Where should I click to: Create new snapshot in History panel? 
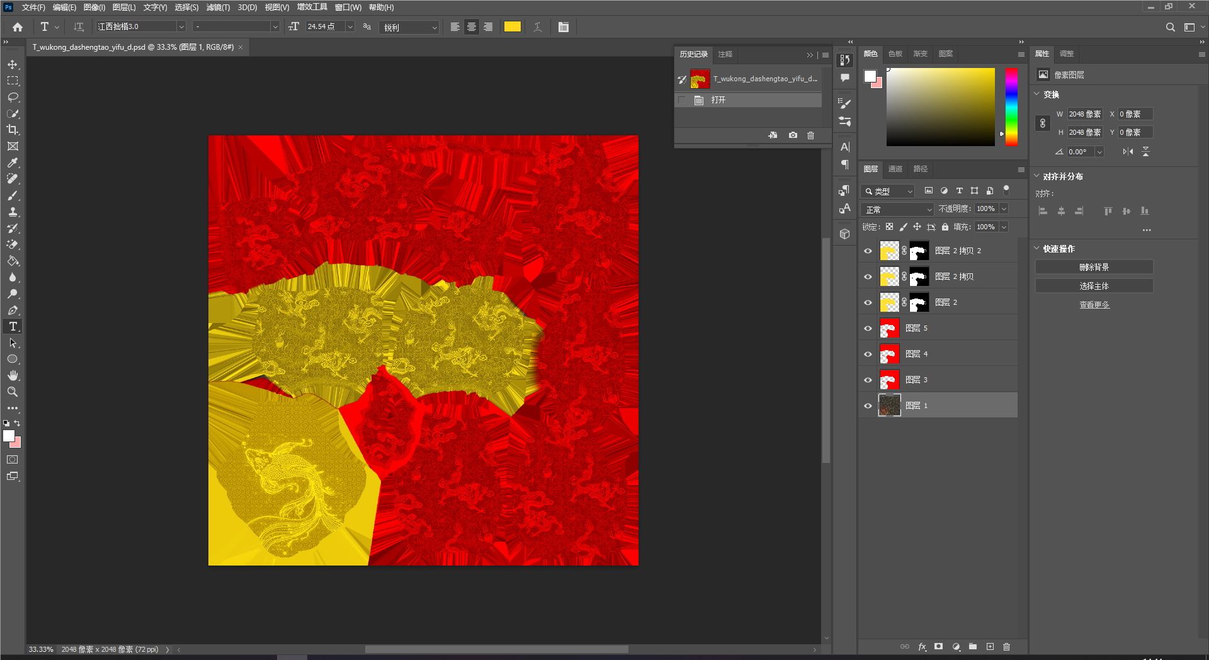coord(793,135)
